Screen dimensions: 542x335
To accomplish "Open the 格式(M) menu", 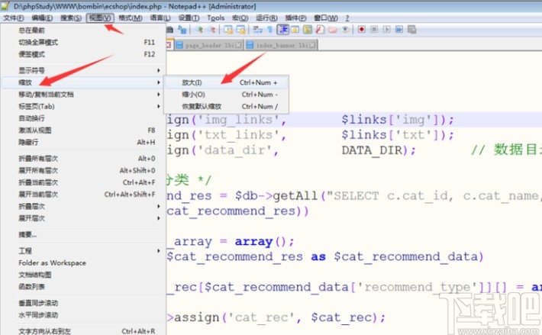I will pyautogui.click(x=131, y=18).
